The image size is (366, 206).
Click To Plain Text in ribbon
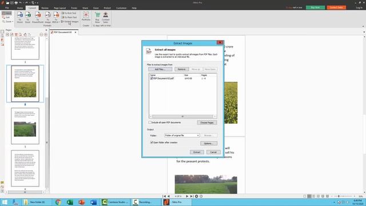pyautogui.click(x=69, y=17)
